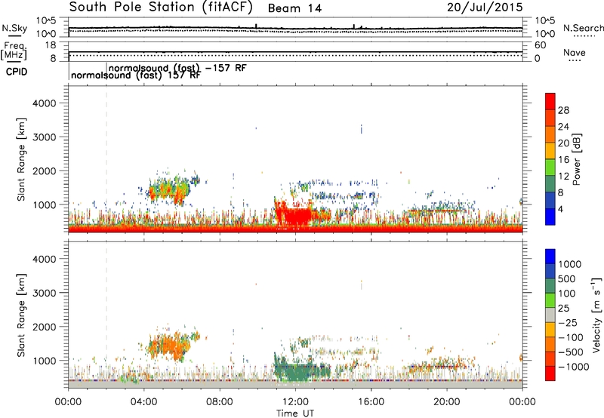This screenshot has width=604, height=418.
Task: Click the "CPID" row label
Action: [x=17, y=72]
